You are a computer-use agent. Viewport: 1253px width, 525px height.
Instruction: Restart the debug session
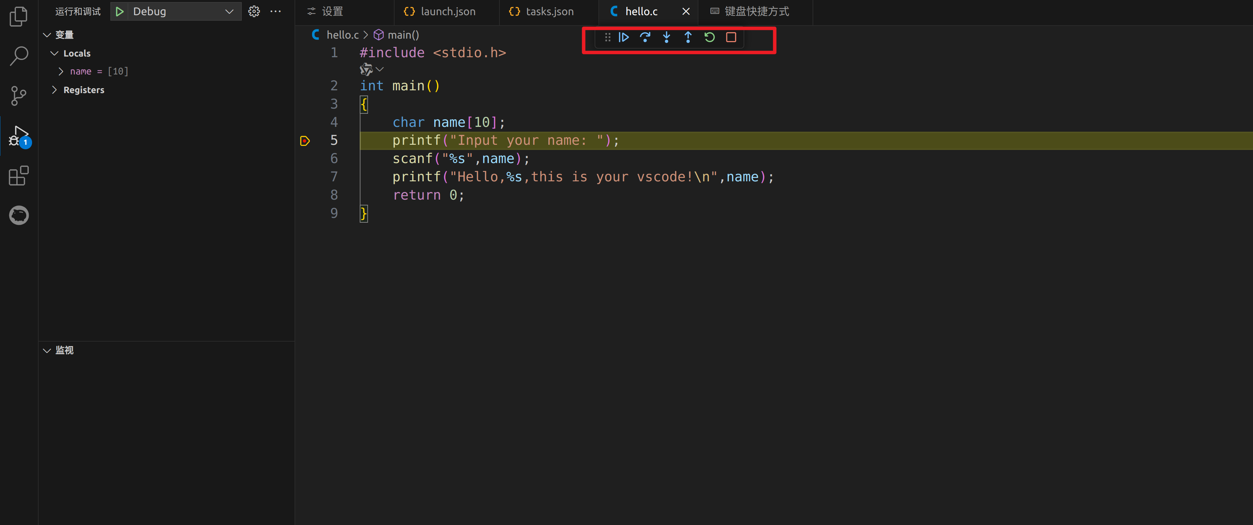pyautogui.click(x=709, y=37)
